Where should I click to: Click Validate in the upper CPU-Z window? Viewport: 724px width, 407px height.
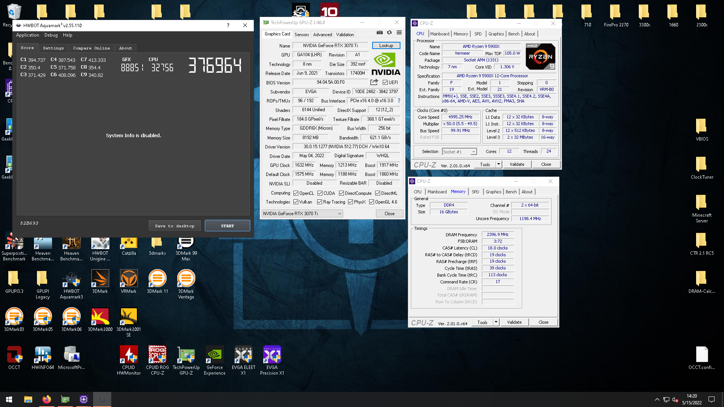pyautogui.click(x=517, y=164)
